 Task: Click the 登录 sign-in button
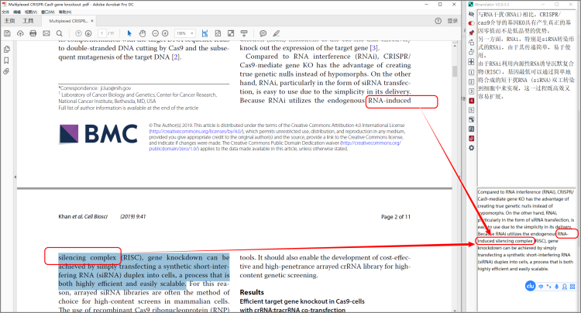tap(452, 21)
